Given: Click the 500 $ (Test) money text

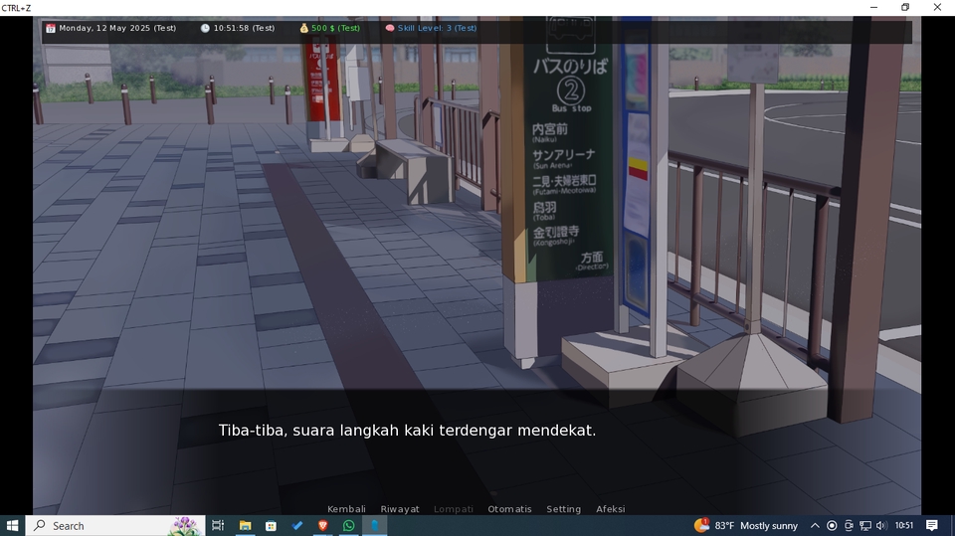Looking at the screenshot, I should [335, 28].
